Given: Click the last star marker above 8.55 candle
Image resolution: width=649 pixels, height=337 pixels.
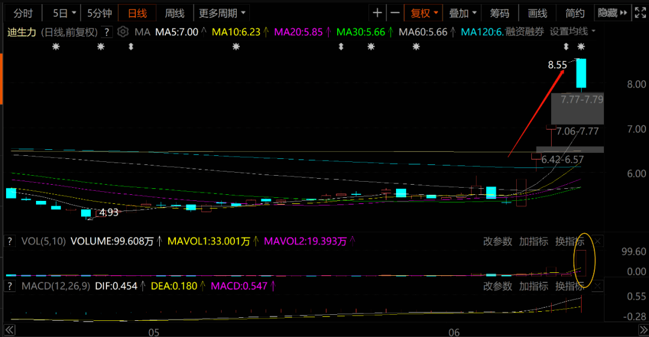Looking at the screenshot, I should [x=581, y=47].
